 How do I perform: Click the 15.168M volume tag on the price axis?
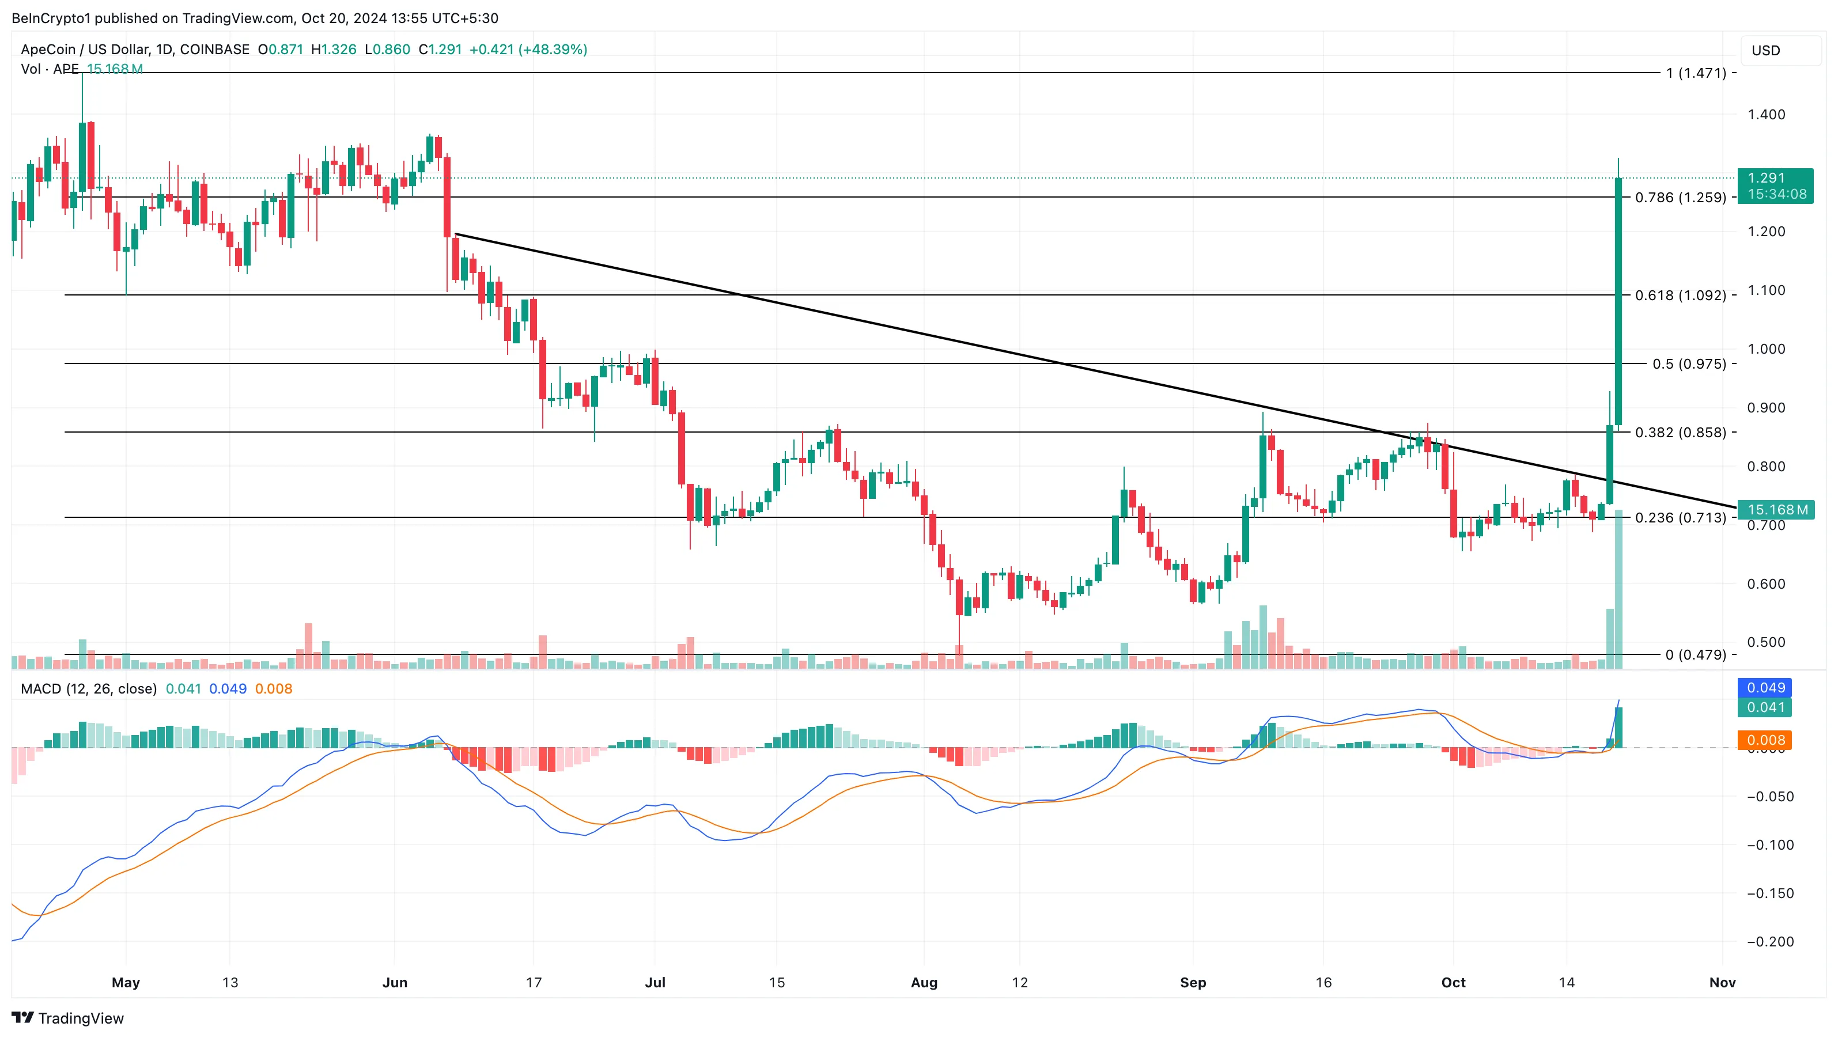tap(1777, 509)
